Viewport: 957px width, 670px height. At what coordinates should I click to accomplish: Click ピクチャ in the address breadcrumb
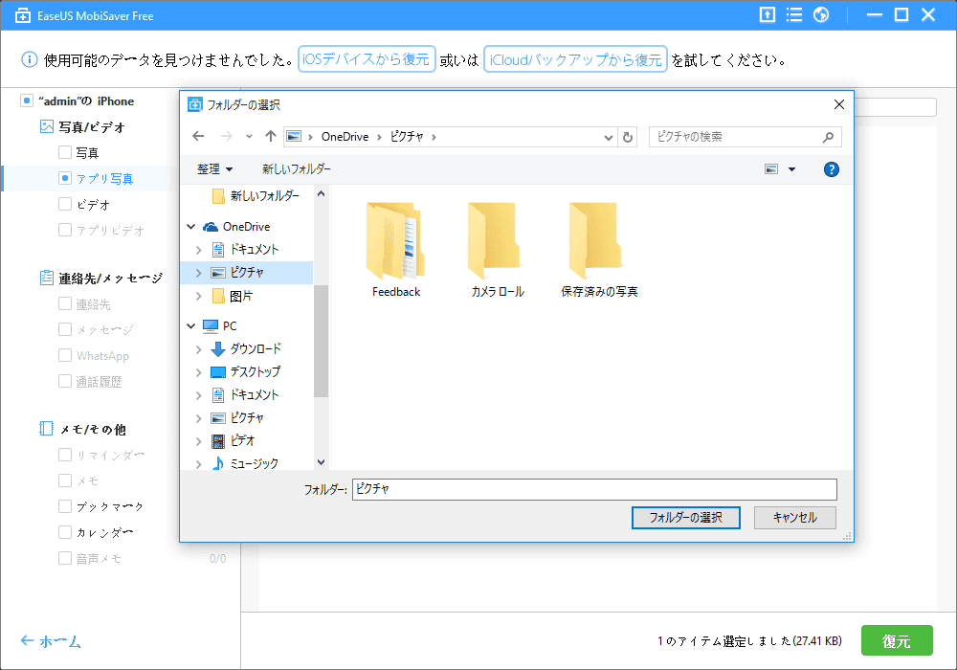[407, 137]
